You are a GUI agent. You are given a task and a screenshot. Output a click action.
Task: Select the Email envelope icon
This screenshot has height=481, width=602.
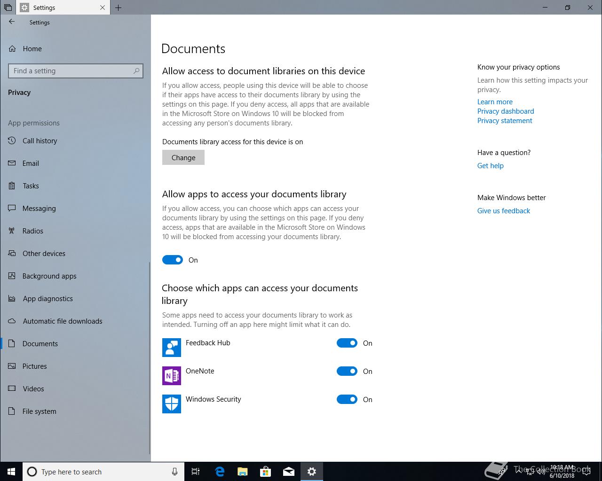pyautogui.click(x=12, y=163)
